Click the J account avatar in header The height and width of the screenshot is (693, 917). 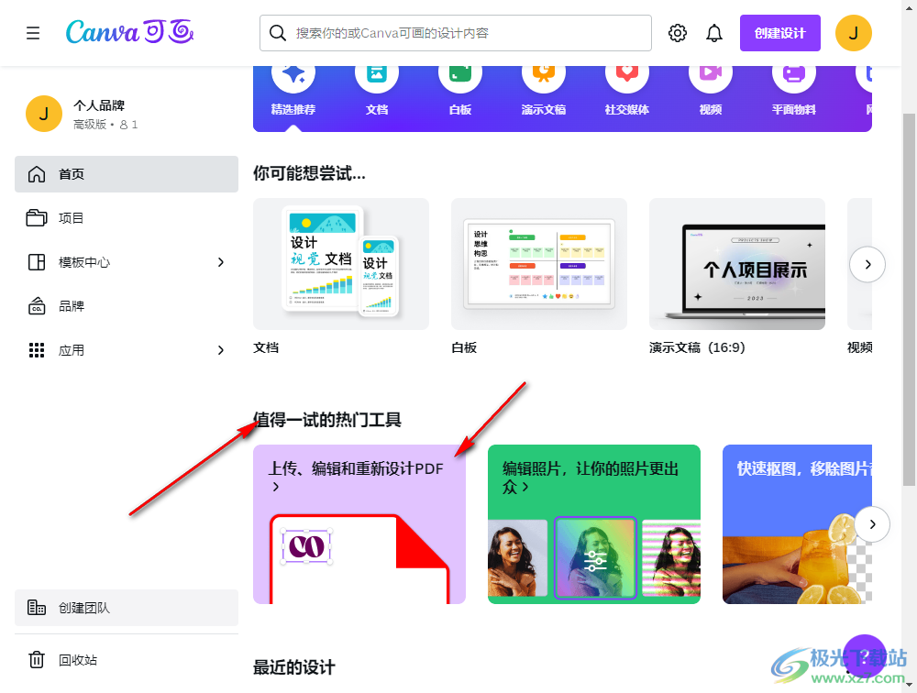click(853, 33)
